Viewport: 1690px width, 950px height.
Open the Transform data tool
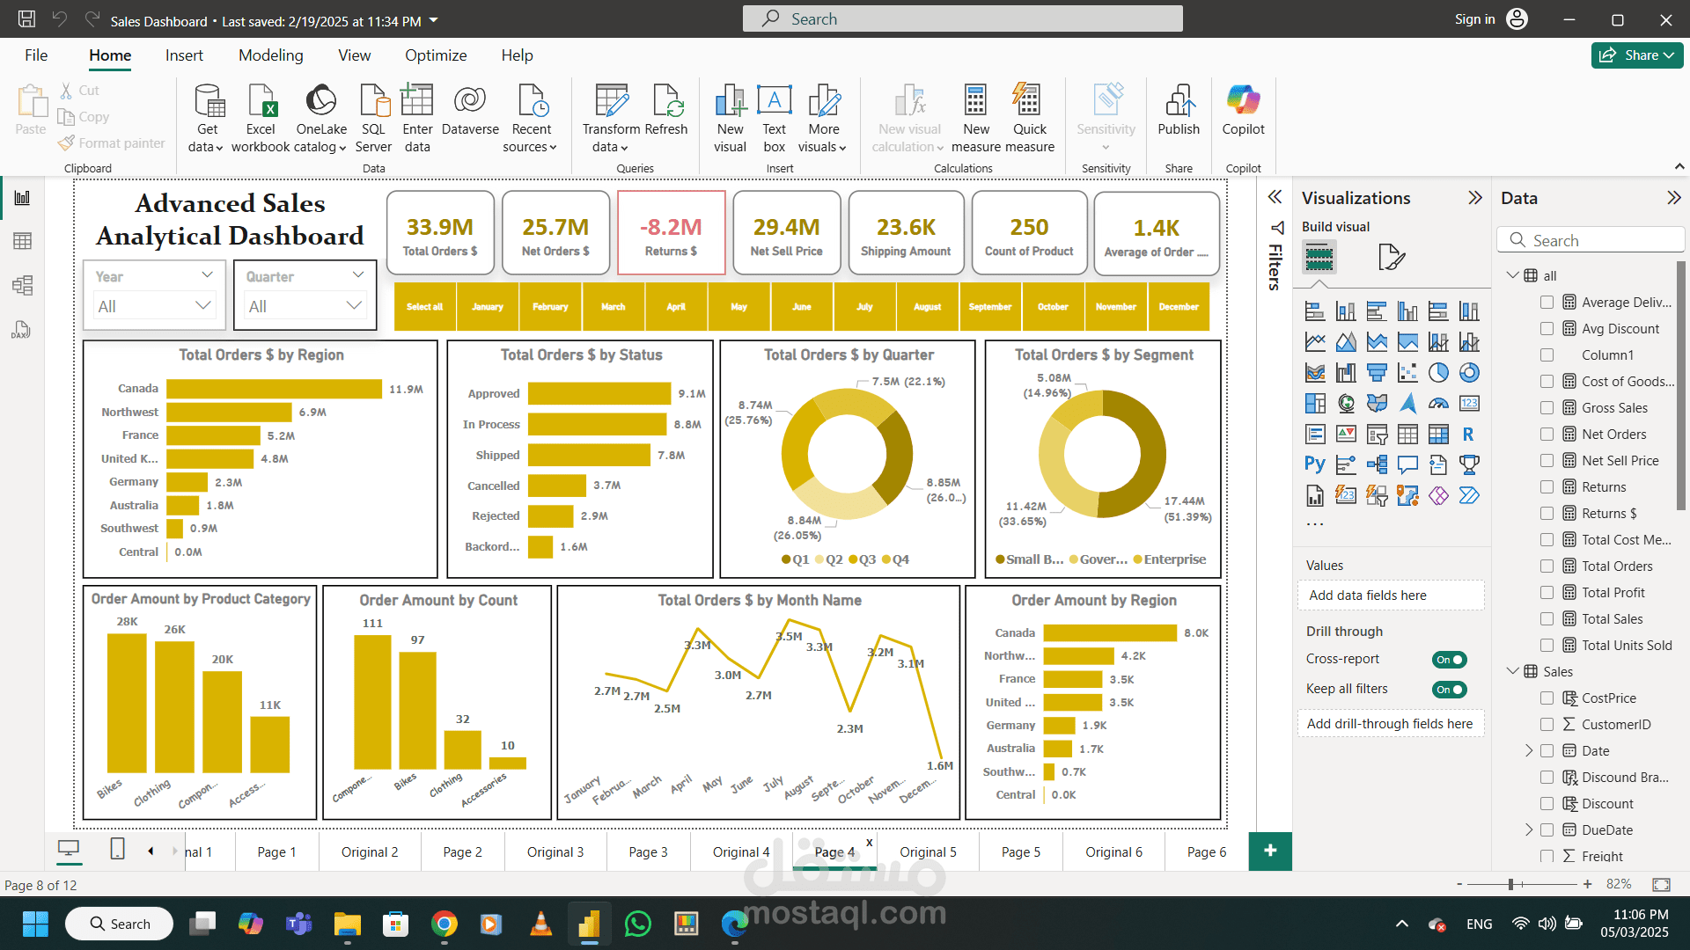(x=611, y=102)
